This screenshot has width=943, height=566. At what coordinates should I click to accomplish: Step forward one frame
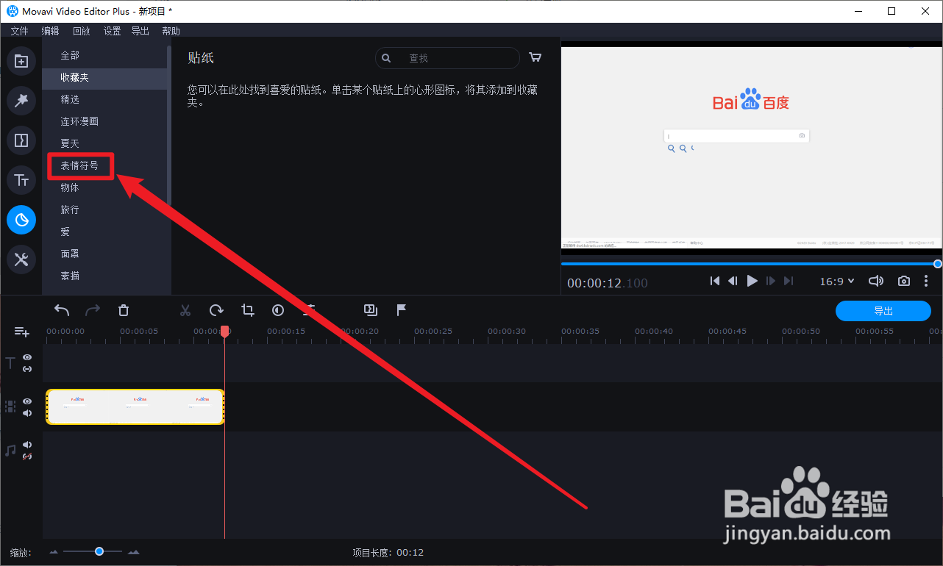771,281
